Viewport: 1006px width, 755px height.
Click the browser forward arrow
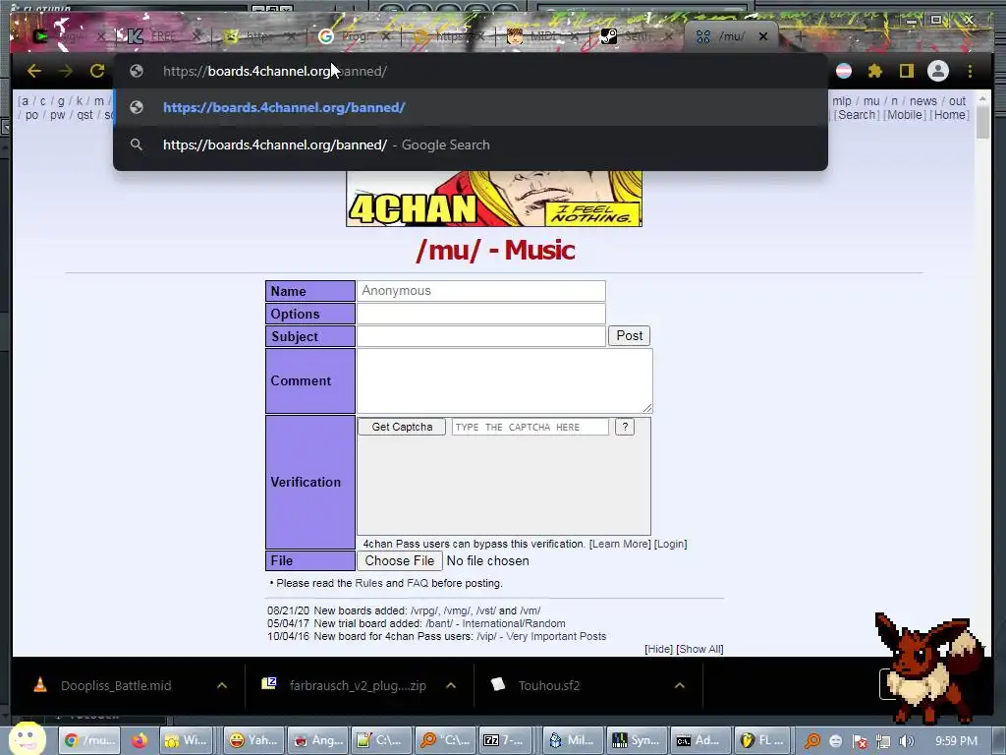click(x=66, y=71)
